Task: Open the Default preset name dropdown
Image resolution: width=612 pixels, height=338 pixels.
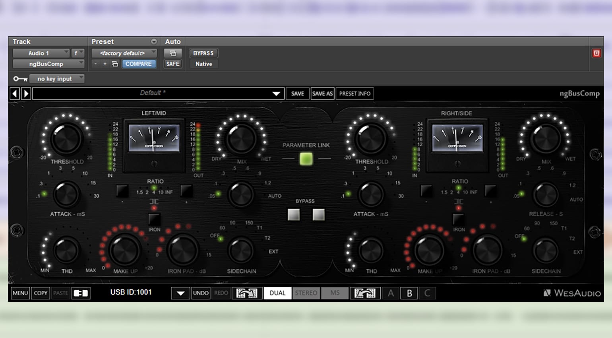Action: 277,93
